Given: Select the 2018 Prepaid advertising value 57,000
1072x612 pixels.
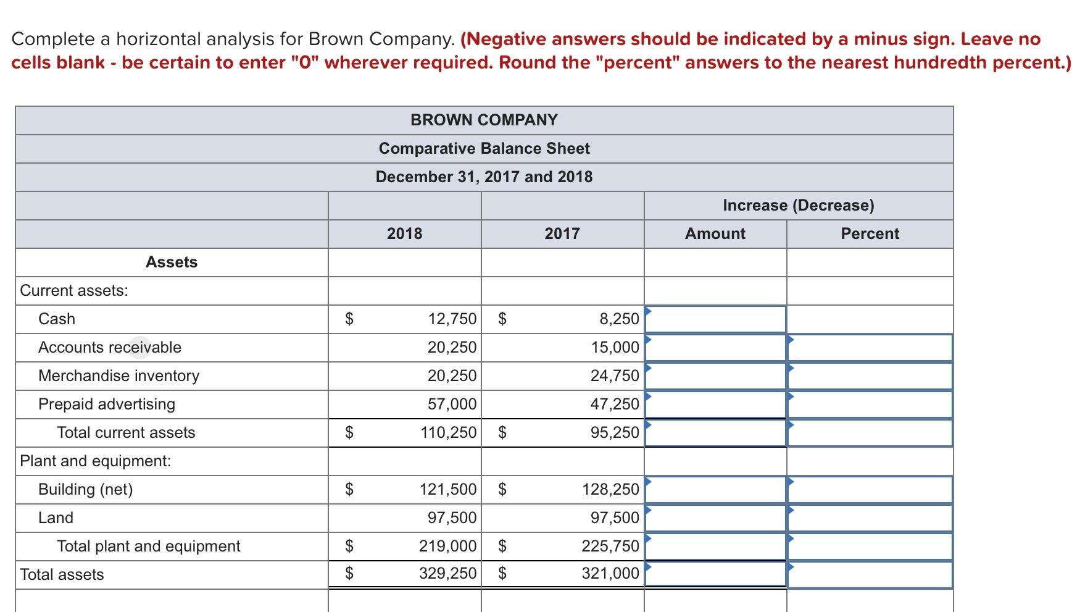Looking at the screenshot, I should [x=452, y=405].
